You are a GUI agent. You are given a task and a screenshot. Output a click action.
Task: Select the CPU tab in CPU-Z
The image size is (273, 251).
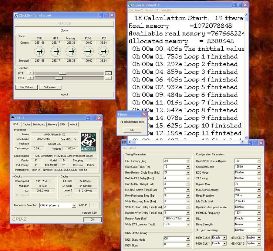pyautogui.click(x=15, y=124)
